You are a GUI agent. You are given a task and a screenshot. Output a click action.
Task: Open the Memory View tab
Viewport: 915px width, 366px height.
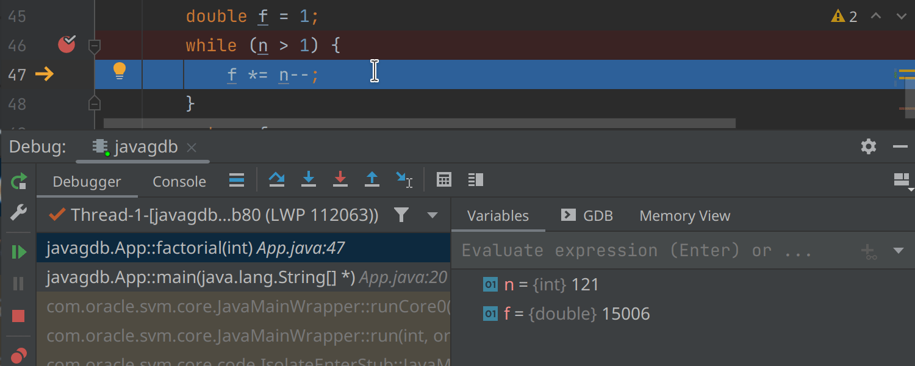pyautogui.click(x=684, y=216)
